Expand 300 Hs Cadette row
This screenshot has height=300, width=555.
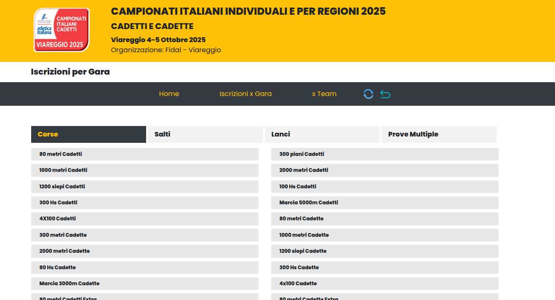coord(384,268)
